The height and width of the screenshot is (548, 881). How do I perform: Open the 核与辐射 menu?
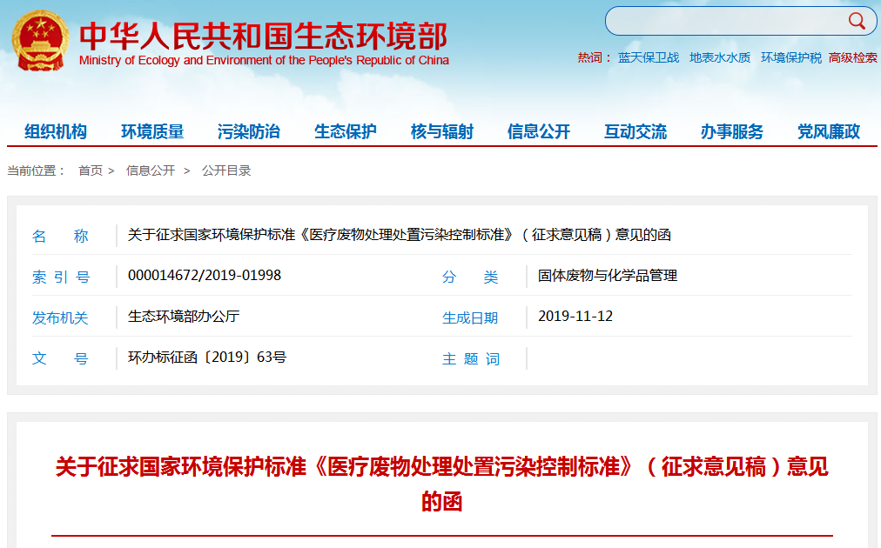tap(442, 131)
